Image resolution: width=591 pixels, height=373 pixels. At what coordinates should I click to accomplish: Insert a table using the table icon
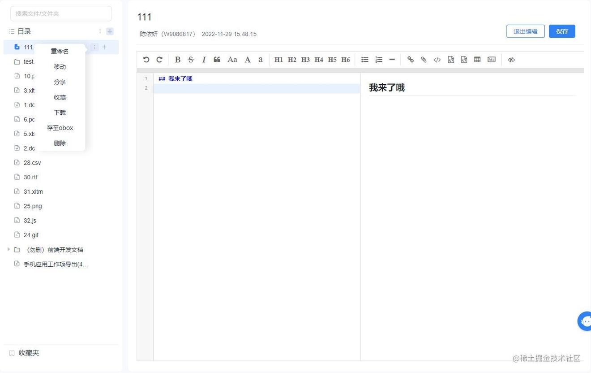[477, 60]
